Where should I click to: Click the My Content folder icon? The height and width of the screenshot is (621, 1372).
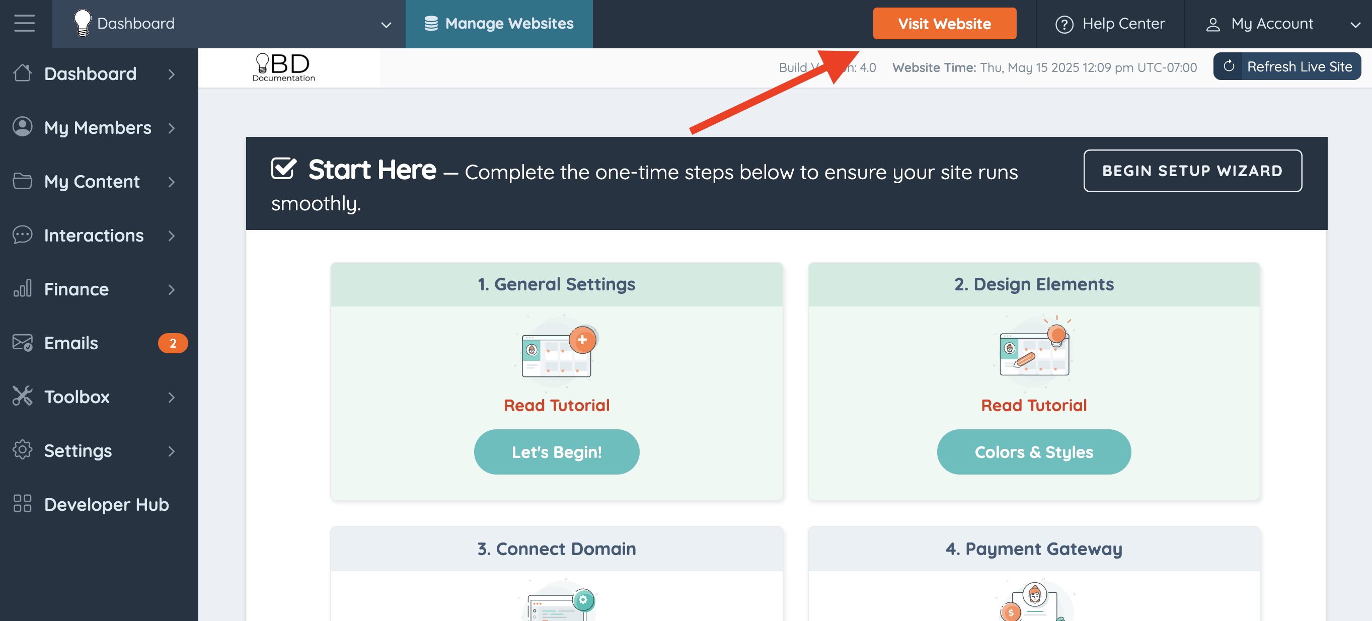click(22, 181)
